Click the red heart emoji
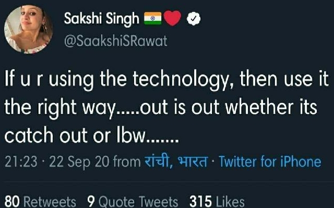This screenshot has width=334, height=208. click(x=172, y=18)
